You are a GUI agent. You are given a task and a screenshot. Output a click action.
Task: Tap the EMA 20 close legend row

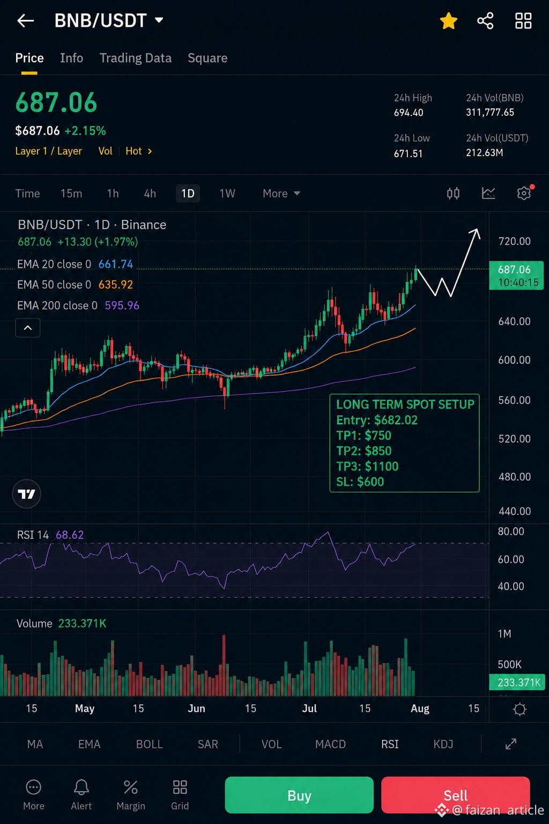(75, 264)
